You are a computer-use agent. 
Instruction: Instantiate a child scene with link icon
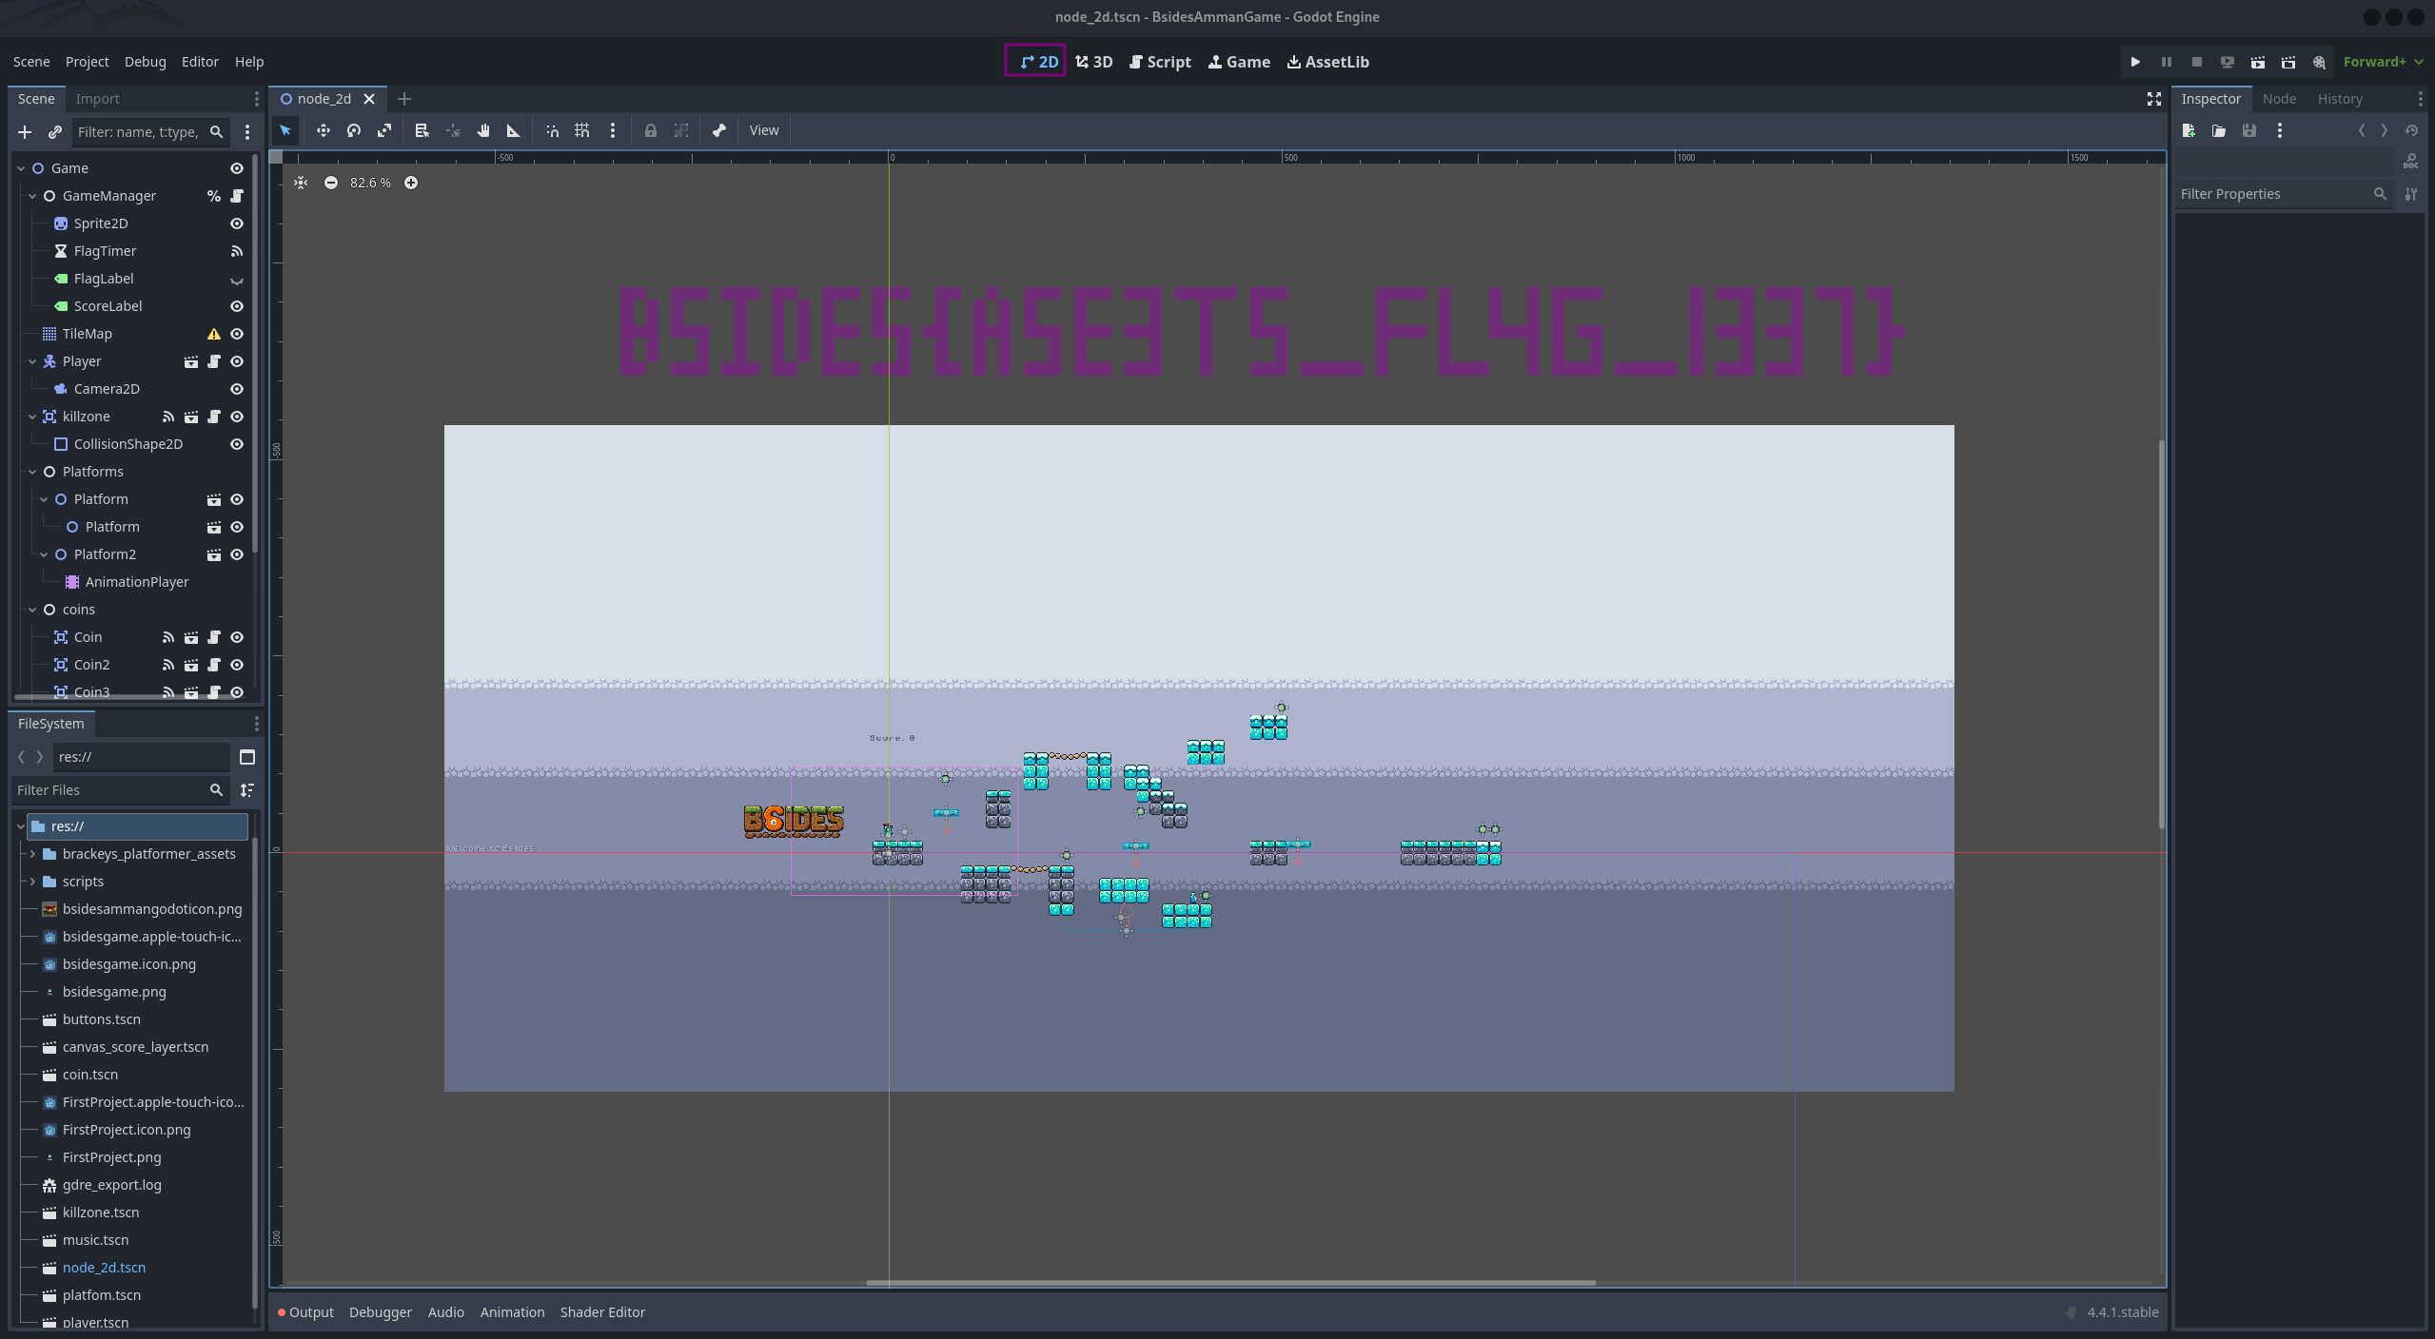click(55, 132)
